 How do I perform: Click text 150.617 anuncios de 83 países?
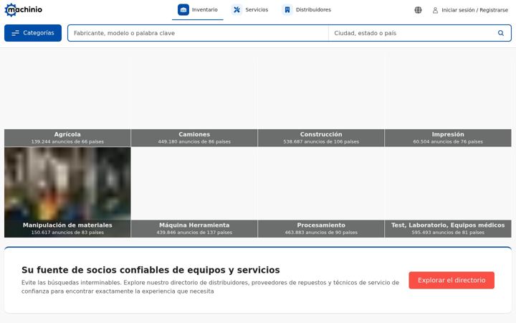click(x=67, y=233)
